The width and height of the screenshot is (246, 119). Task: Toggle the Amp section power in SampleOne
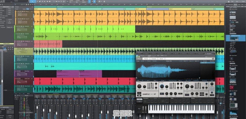tap(185, 83)
